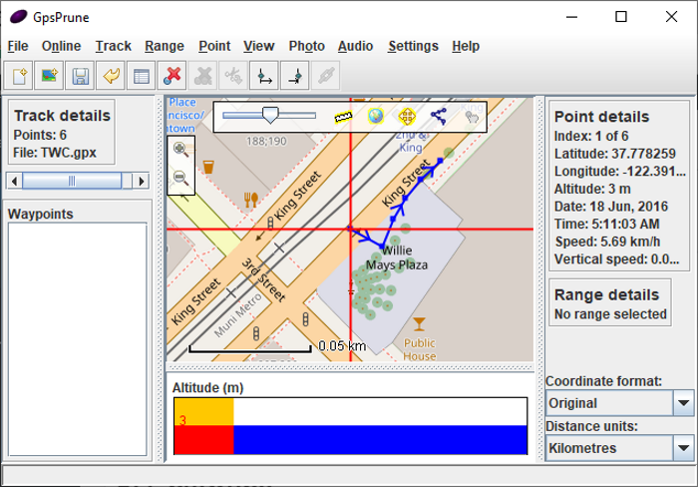
Task: Toggle the background map globe icon
Action: [375, 117]
